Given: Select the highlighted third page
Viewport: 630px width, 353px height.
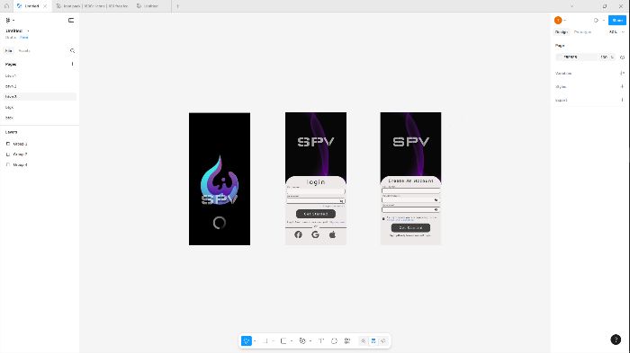Looking at the screenshot, I should pos(39,97).
